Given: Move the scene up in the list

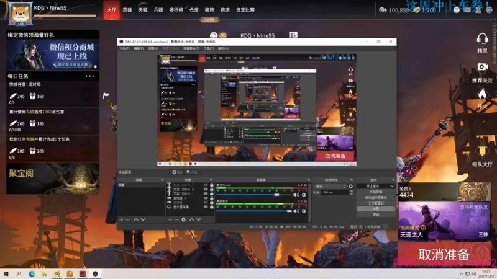Looking at the screenshot, I should click(136, 219).
